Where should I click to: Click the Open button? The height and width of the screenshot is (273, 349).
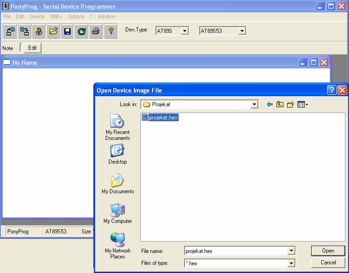point(328,251)
